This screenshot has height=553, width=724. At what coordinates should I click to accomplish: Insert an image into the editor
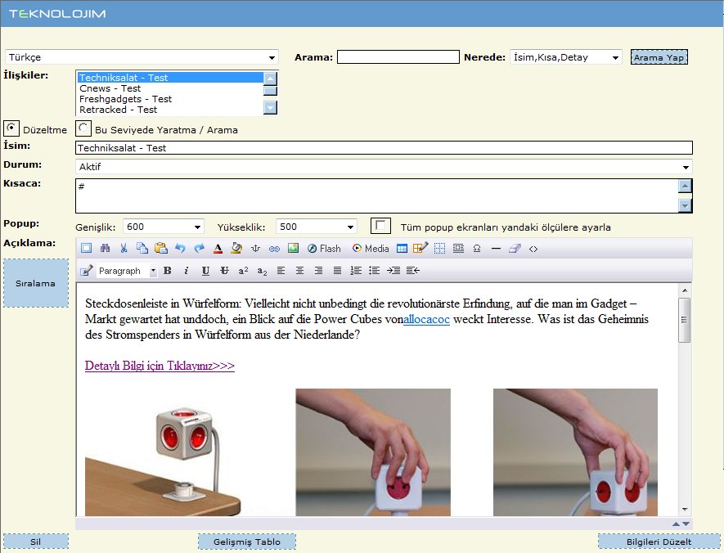[293, 249]
